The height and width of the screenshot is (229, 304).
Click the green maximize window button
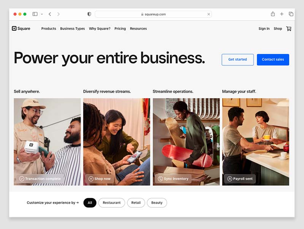click(x=25, y=14)
